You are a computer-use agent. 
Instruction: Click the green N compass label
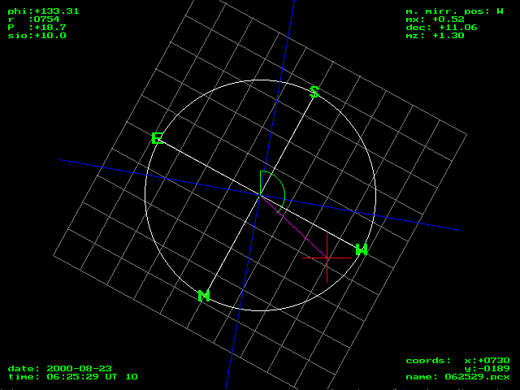(204, 296)
